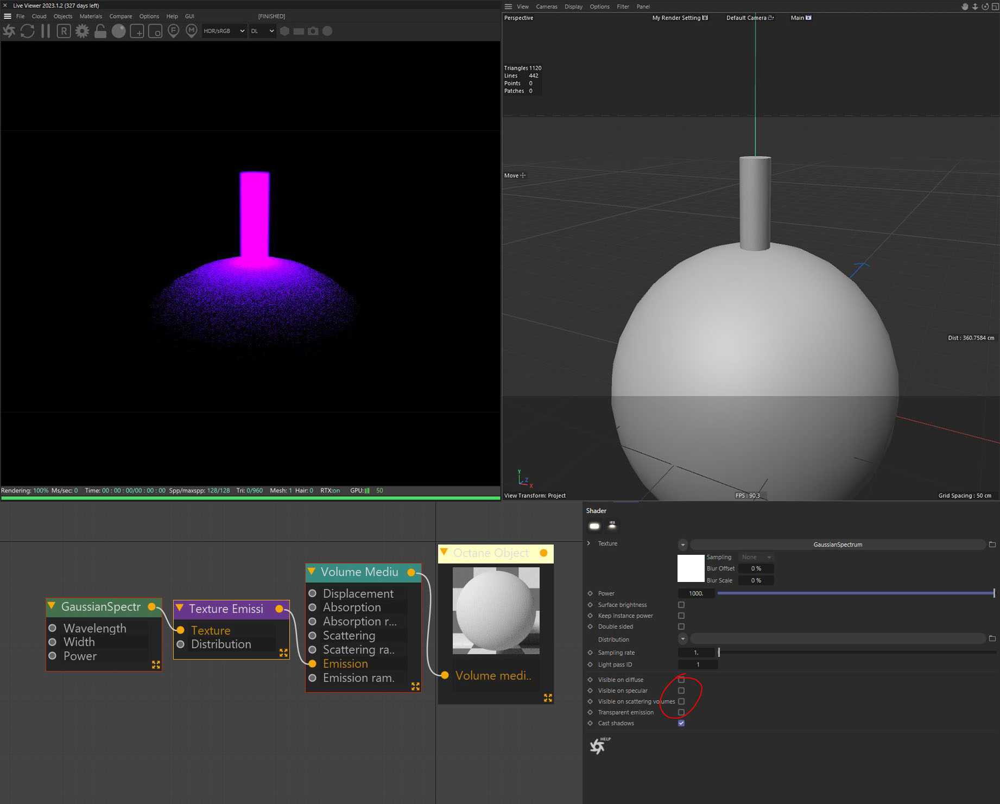This screenshot has height=804, width=1000.
Task: Open the Materials menu in Live Viewer
Action: pos(91,16)
